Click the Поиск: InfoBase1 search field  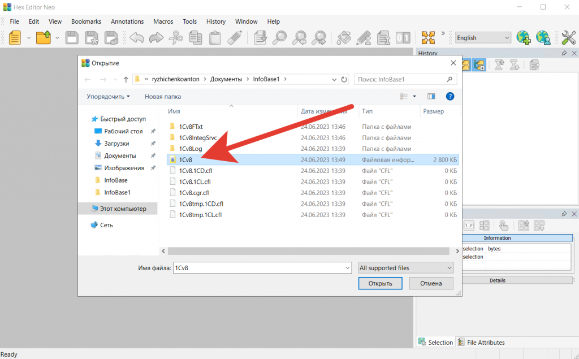click(405, 79)
